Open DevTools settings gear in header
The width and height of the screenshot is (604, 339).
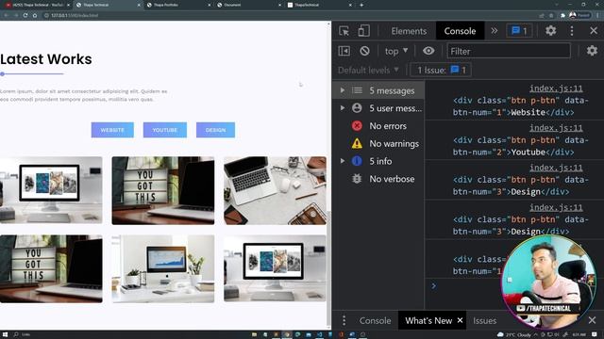click(550, 31)
